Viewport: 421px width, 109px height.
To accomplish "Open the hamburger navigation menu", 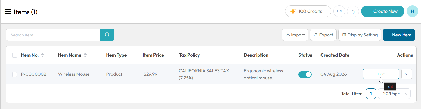I will [x=8, y=12].
